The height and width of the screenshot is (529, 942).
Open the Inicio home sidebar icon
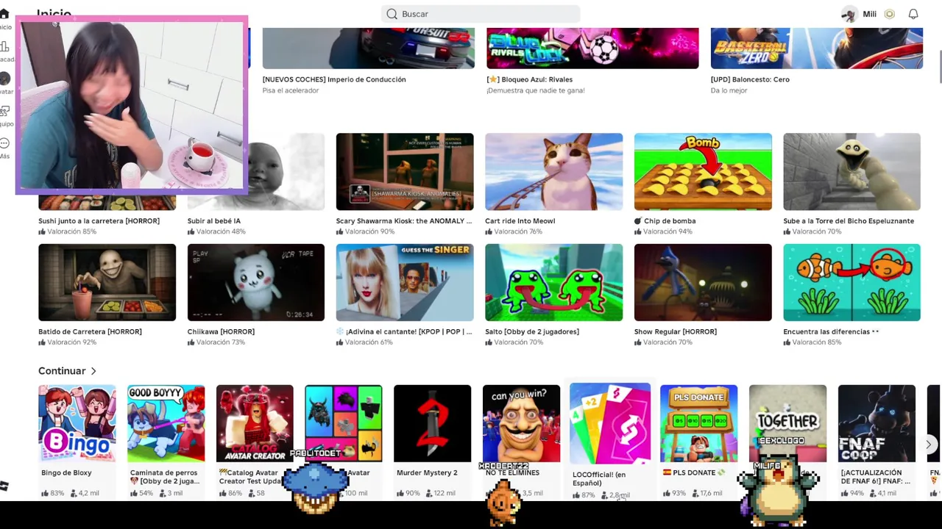pos(4,14)
